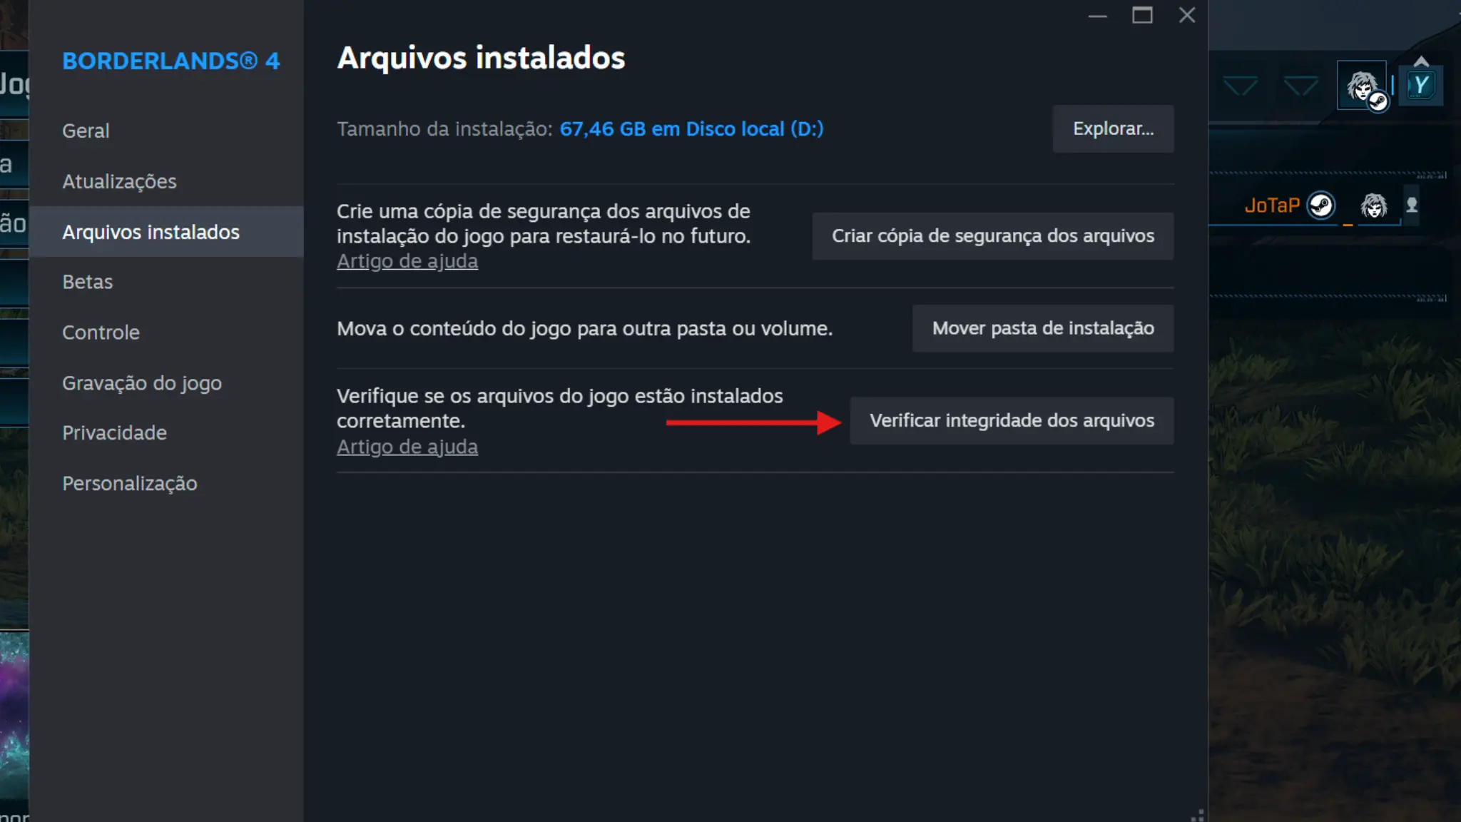The height and width of the screenshot is (822, 1461).
Task: Click the blue Y icon
Action: click(1421, 86)
